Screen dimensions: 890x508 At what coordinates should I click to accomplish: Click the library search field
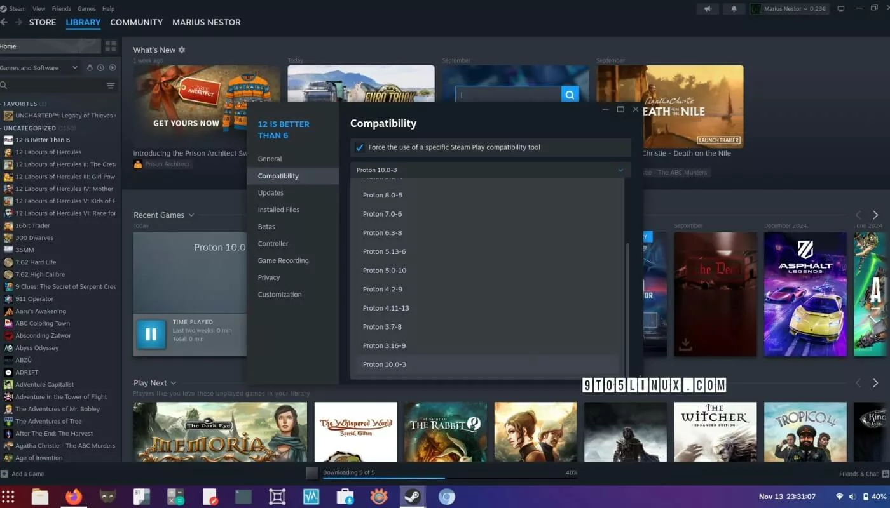coord(54,86)
